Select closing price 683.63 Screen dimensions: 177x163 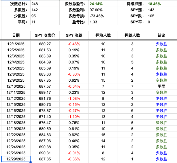pos(45,74)
